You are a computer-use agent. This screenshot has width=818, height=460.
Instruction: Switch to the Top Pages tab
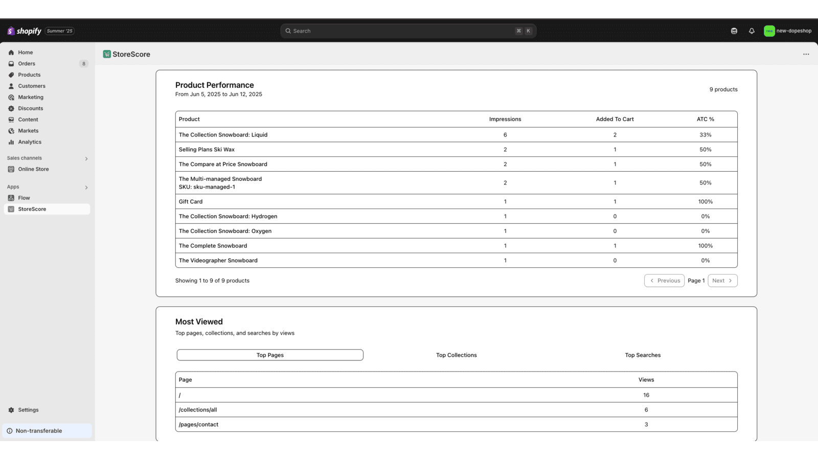click(x=270, y=355)
